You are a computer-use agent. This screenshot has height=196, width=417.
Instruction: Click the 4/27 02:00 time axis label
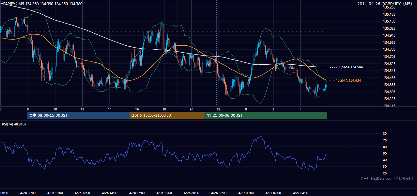273,193
